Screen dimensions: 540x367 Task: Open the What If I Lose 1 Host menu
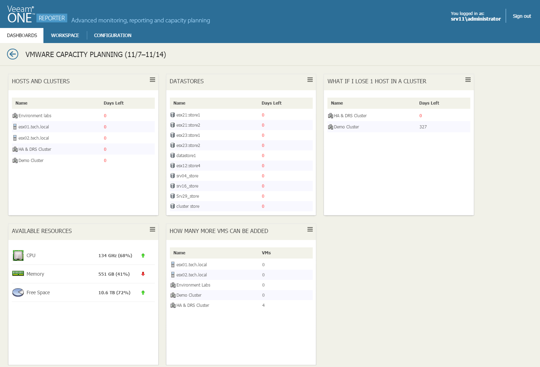[x=468, y=80]
